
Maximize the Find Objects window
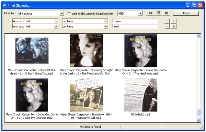point(194,5)
